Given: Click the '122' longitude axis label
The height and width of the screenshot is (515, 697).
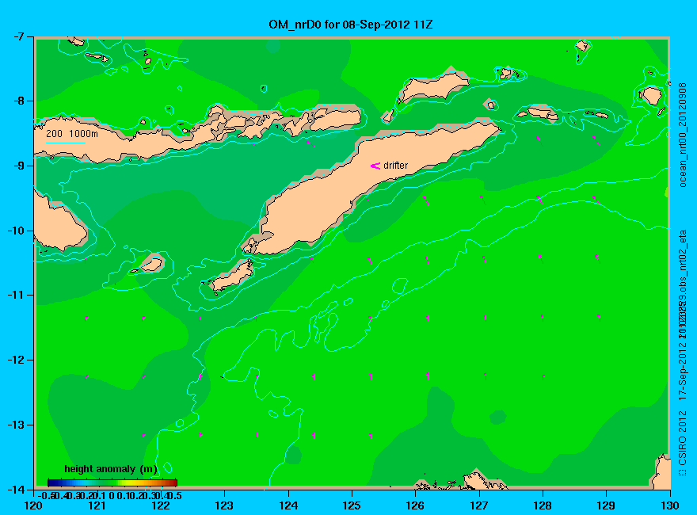Looking at the screenshot, I should click(161, 505).
